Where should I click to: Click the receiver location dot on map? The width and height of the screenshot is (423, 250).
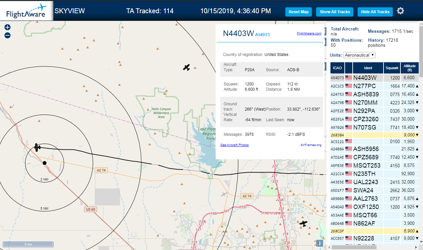44,163
